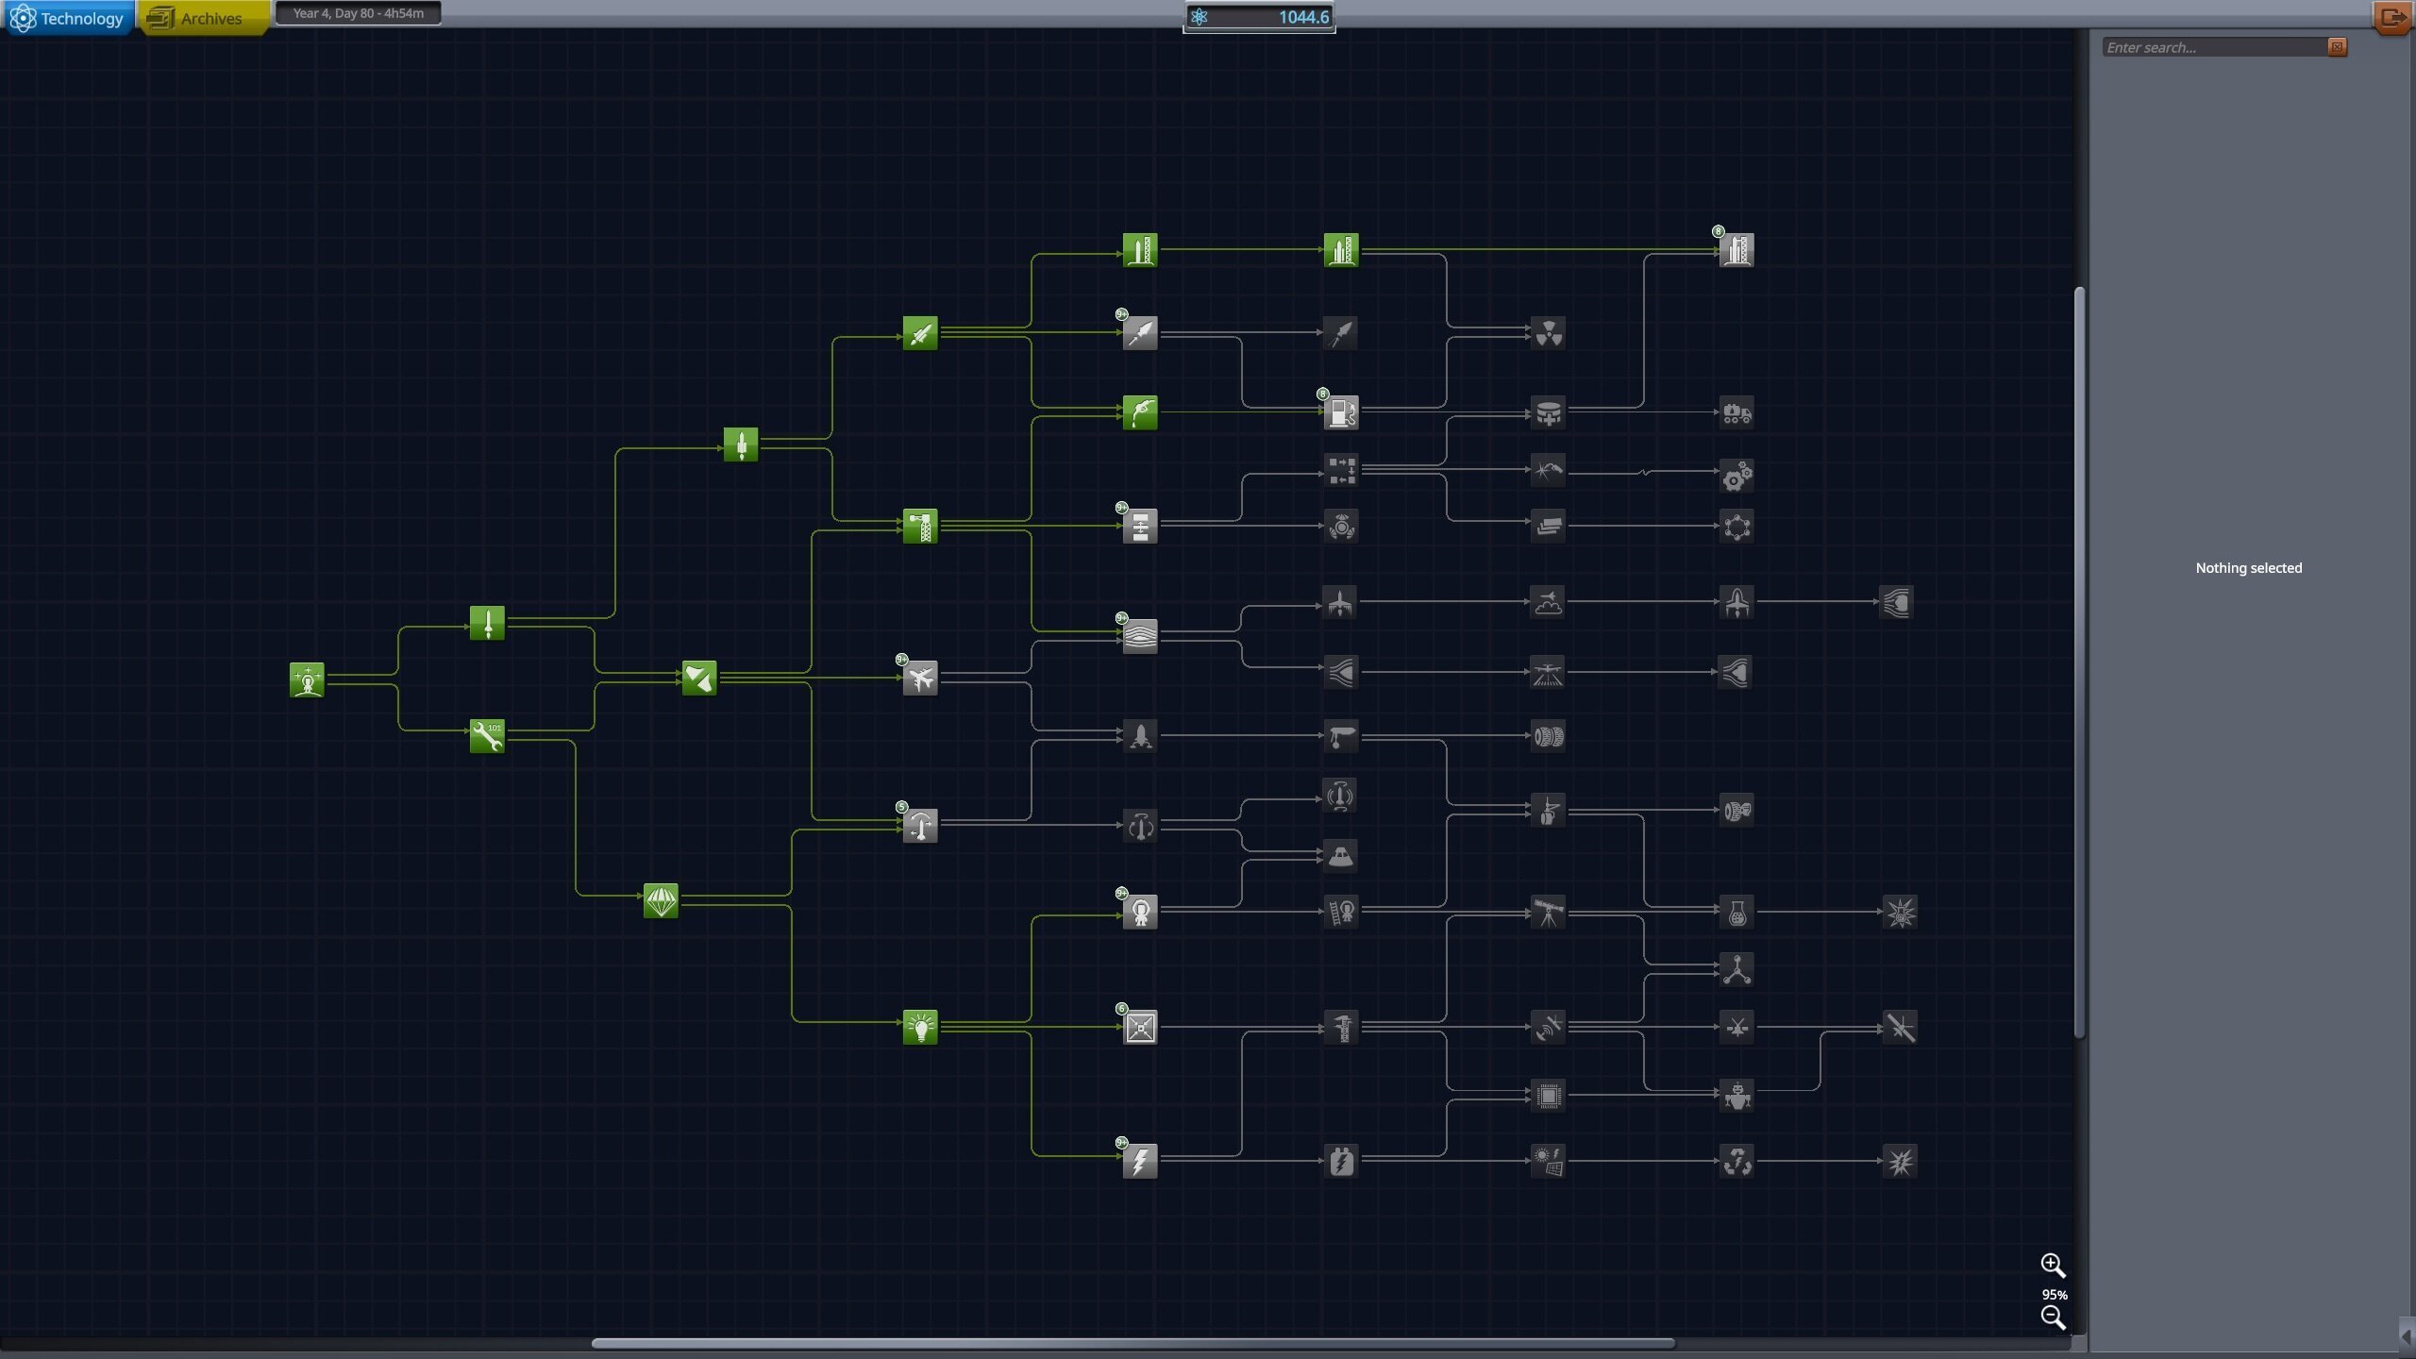
Task: Select the telescope on tripod node
Action: tap(1548, 912)
